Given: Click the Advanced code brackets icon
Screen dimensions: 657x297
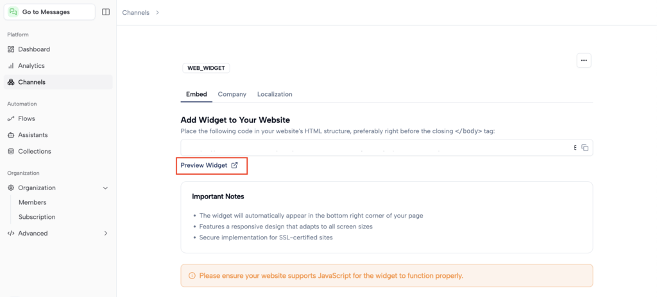Looking at the screenshot, I should [11, 234].
